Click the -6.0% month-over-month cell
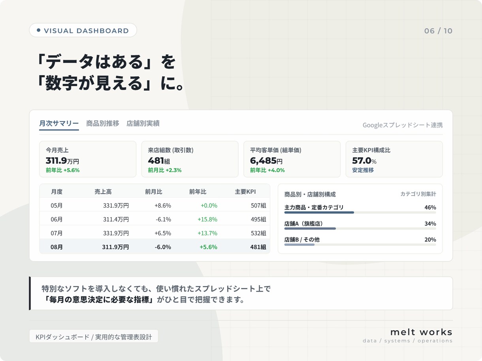 point(163,247)
